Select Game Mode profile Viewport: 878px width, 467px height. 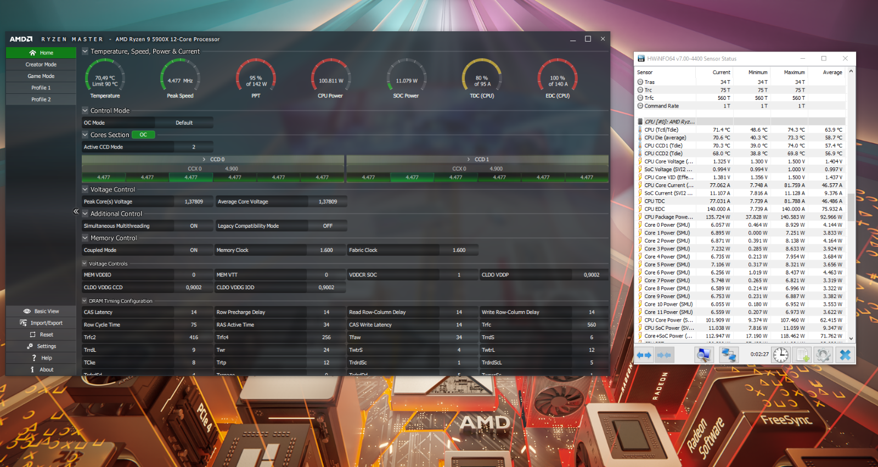41,76
